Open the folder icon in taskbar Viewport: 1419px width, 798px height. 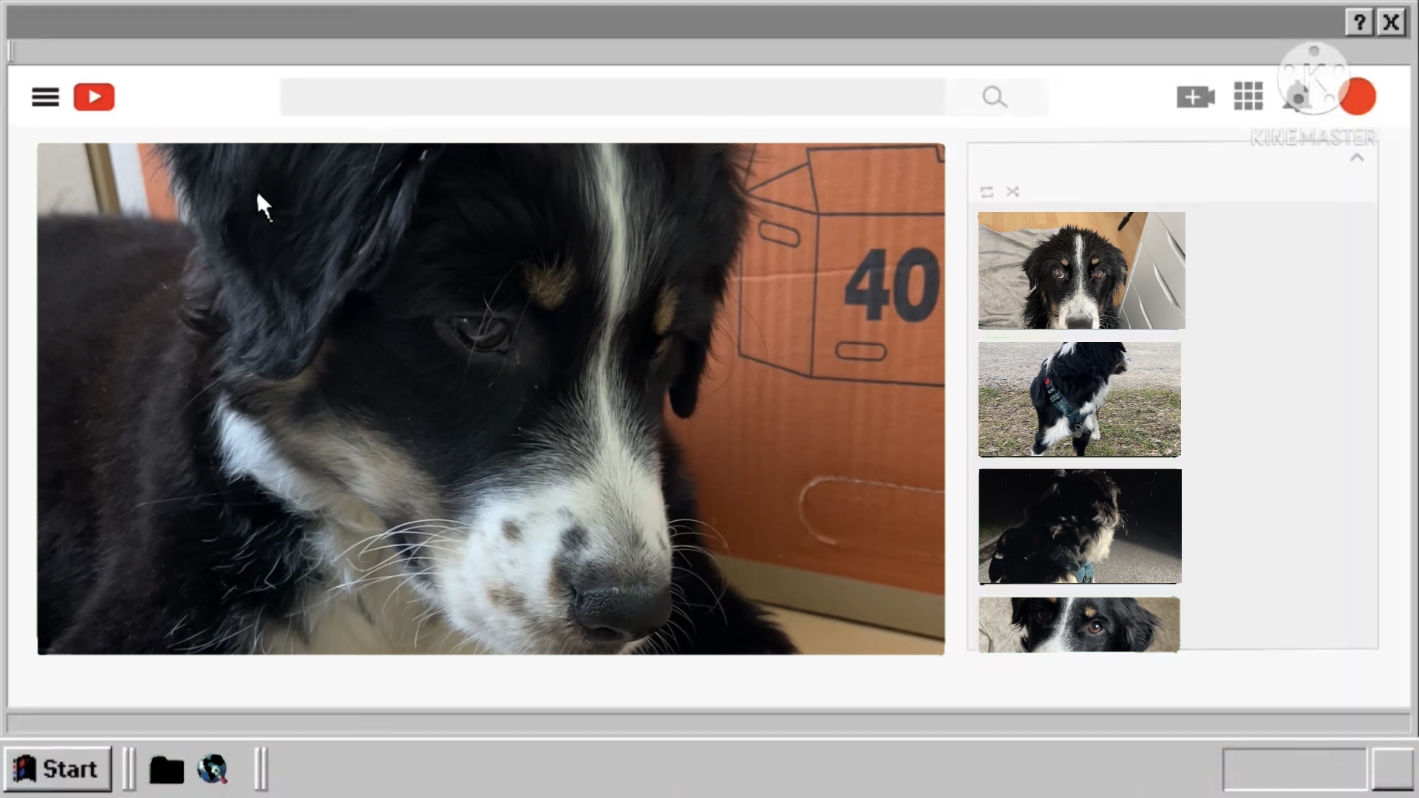tap(166, 770)
